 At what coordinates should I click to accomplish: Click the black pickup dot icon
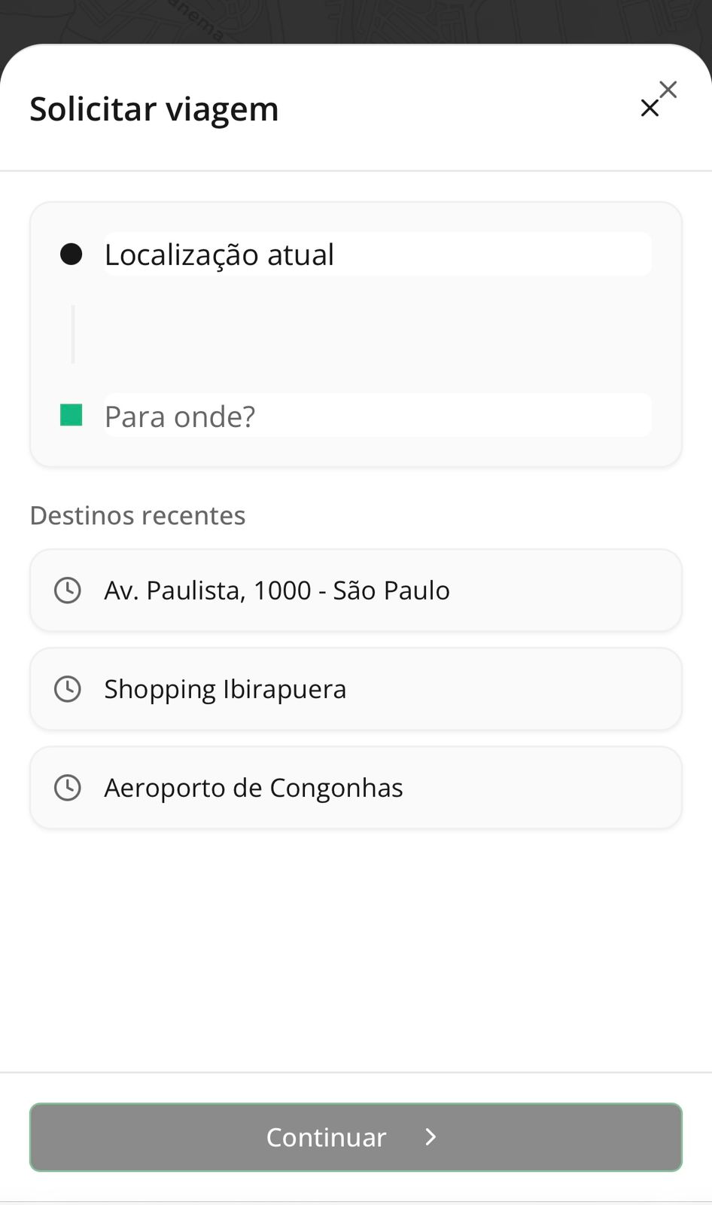[71, 255]
